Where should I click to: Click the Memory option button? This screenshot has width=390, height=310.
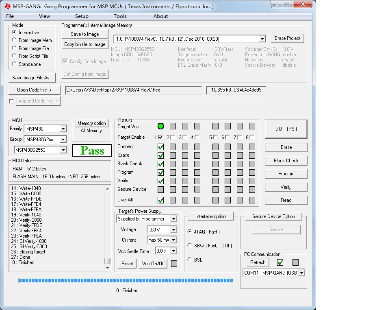[x=91, y=123]
